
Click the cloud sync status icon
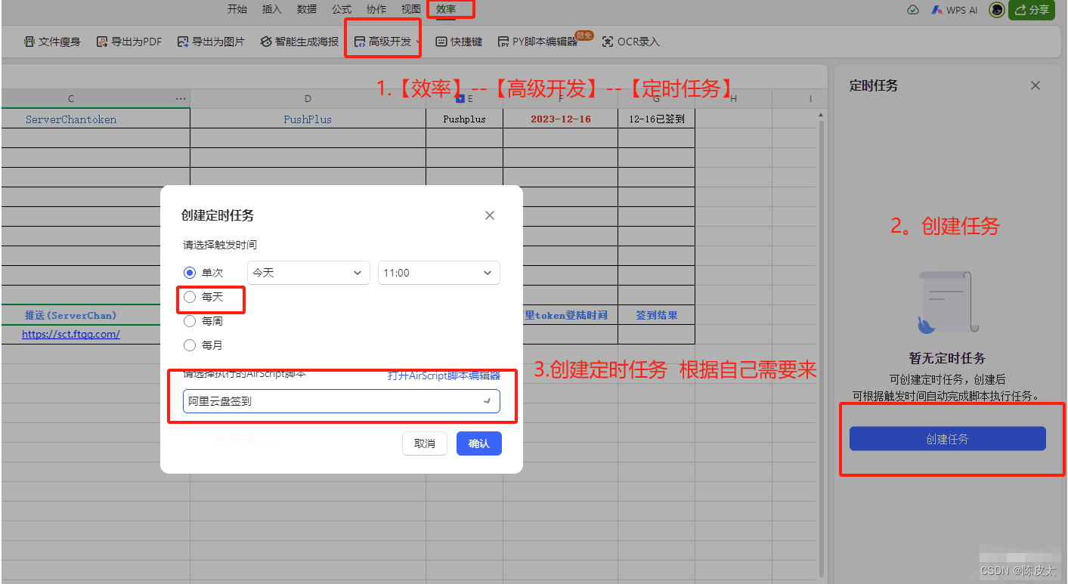[x=913, y=10]
